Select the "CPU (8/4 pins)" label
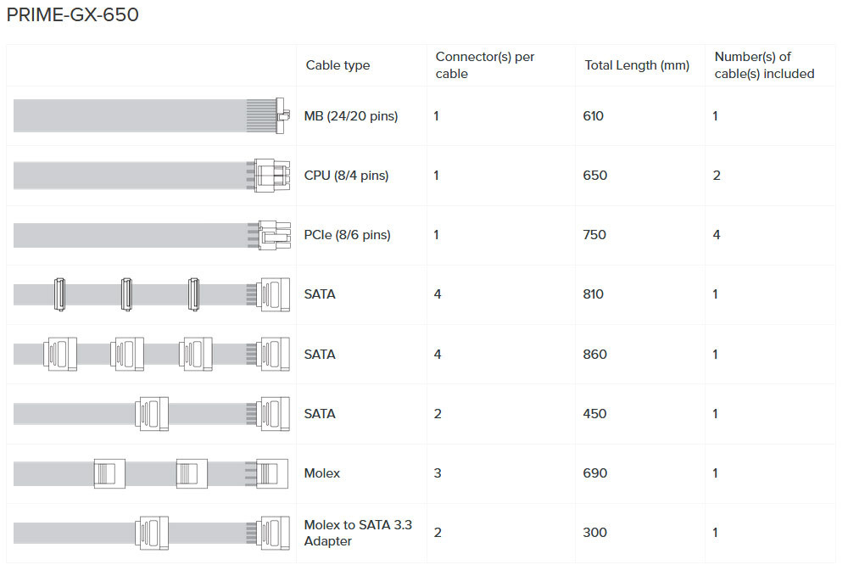848x576 pixels. point(346,176)
